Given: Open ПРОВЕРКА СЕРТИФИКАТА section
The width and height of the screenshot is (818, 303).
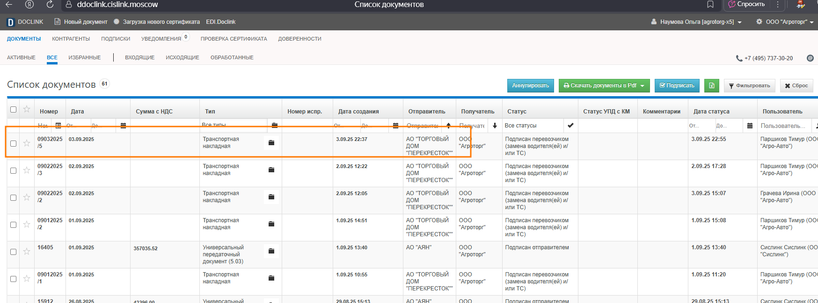Looking at the screenshot, I should pyautogui.click(x=234, y=39).
